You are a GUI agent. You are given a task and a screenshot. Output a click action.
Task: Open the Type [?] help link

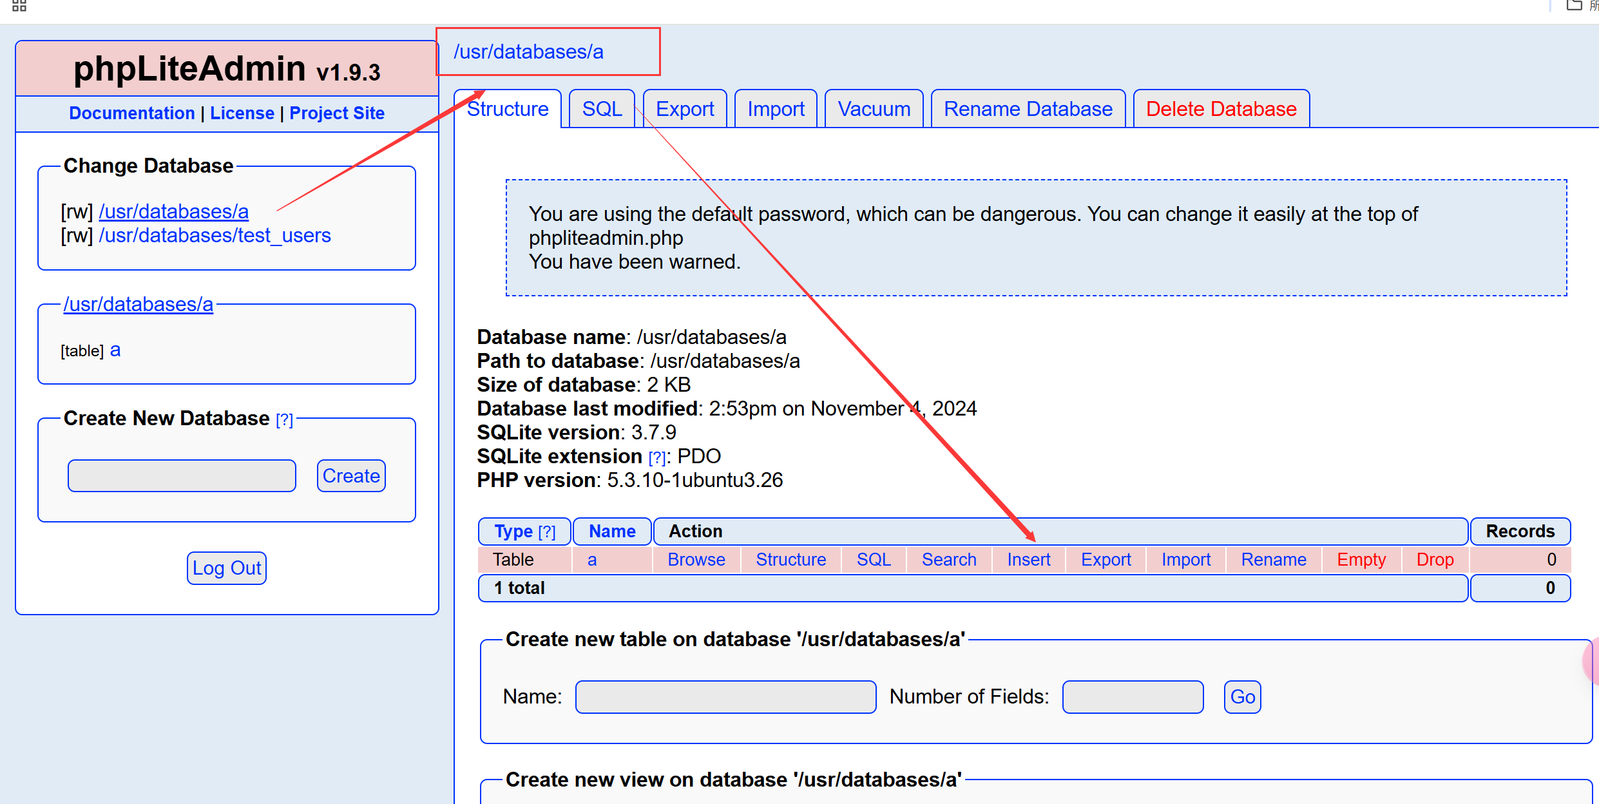[547, 532]
